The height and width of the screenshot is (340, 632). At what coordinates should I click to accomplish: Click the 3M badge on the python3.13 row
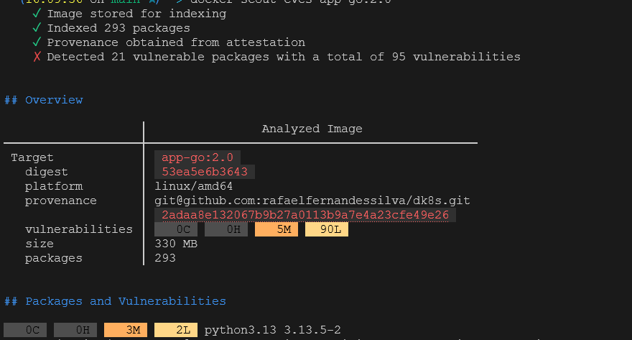click(x=126, y=330)
